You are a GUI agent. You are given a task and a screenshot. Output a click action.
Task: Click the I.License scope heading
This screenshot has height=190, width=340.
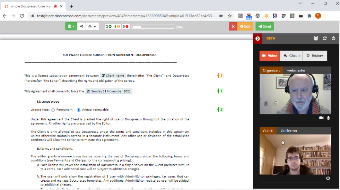48,102
